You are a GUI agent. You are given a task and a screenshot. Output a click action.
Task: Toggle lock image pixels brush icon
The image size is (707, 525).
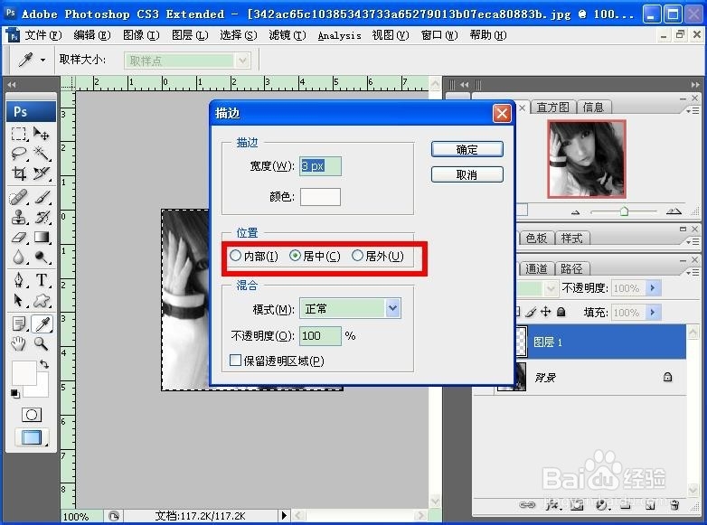tap(531, 312)
